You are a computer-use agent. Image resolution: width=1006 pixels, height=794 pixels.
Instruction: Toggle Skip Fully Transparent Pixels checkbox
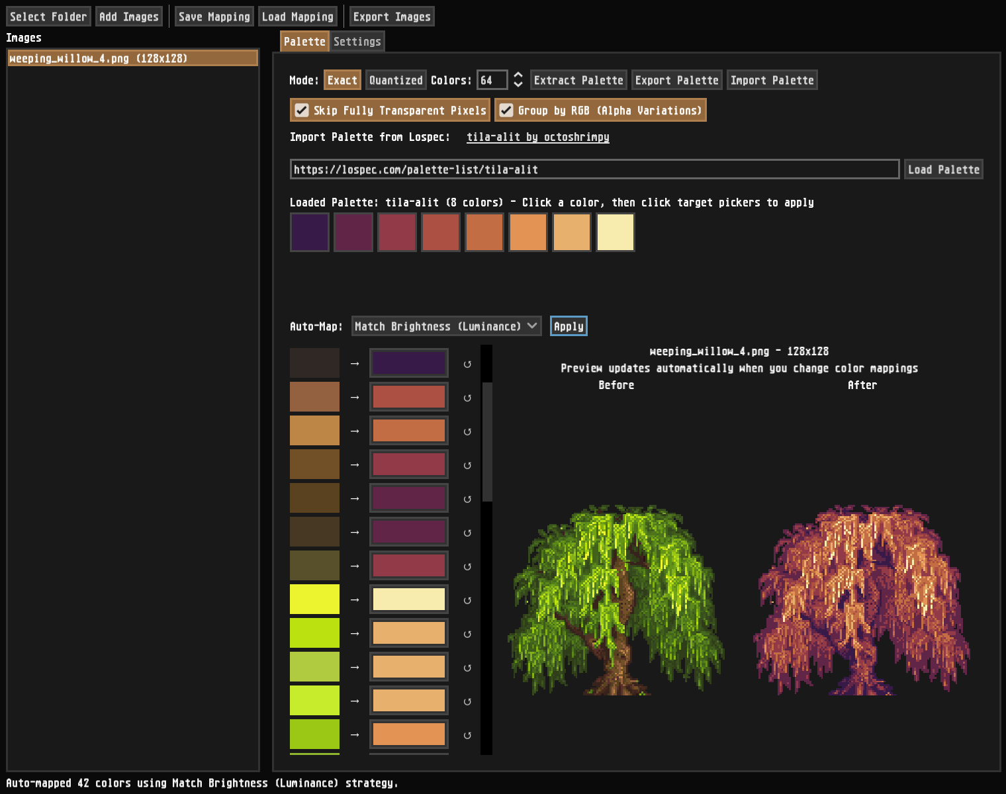coord(302,110)
